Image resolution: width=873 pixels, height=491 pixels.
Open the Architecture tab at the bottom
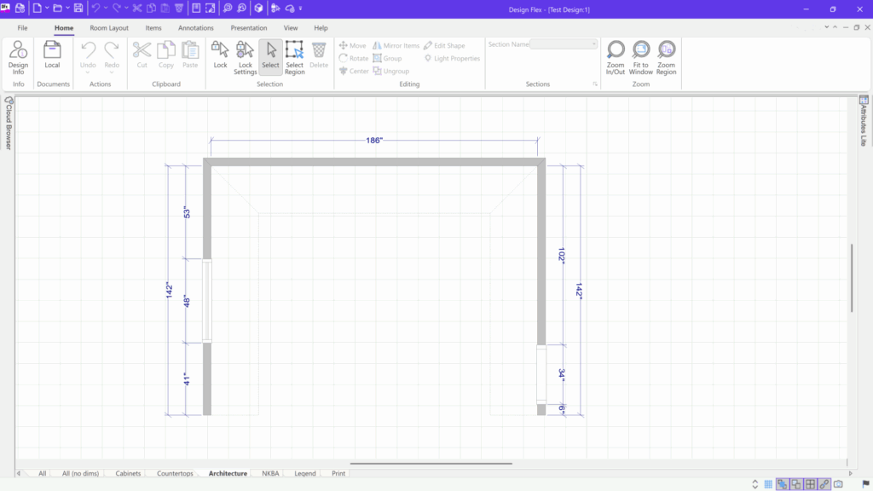point(226,473)
